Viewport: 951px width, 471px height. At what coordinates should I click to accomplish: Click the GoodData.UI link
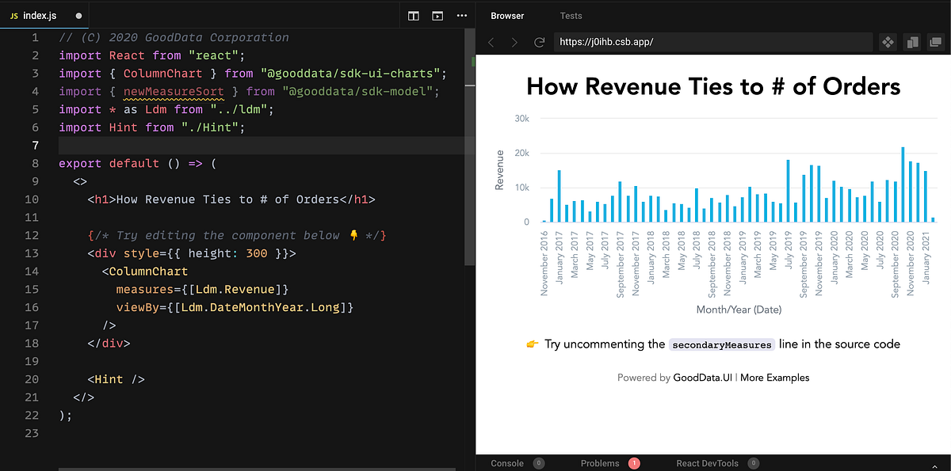tap(702, 378)
